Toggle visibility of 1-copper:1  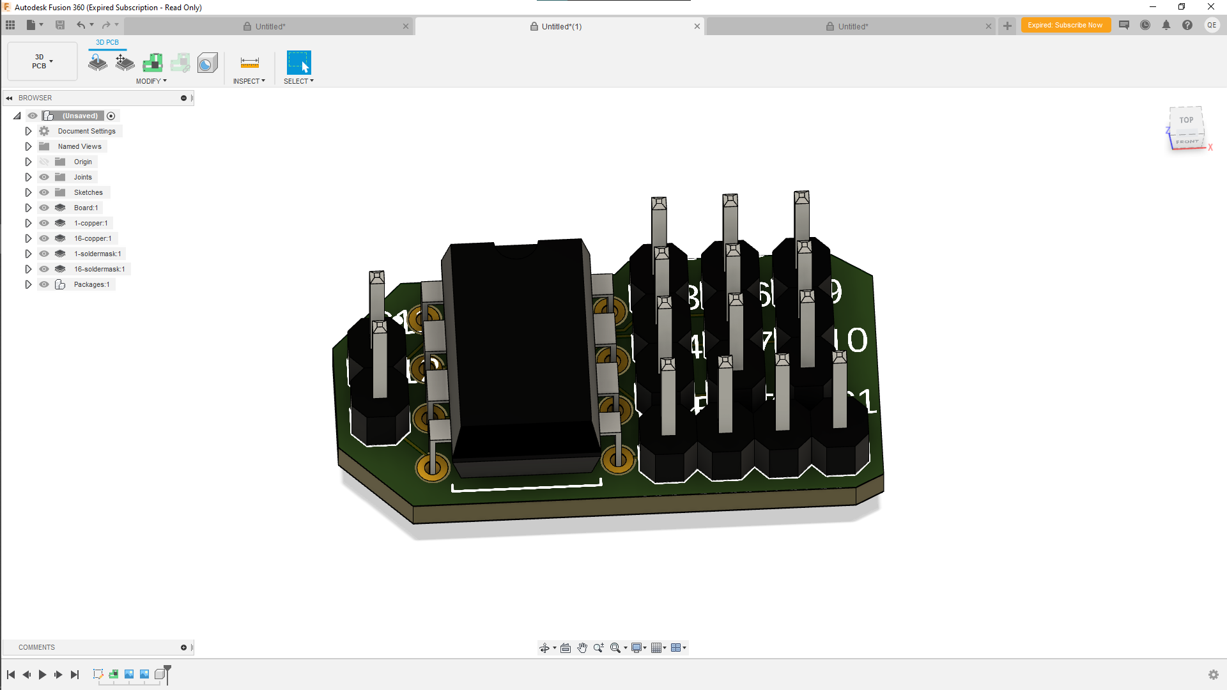coord(44,223)
